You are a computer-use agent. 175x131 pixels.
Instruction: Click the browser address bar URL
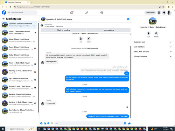[x=33, y=7]
